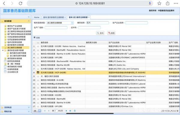Sort by the 兽药名称 column header
180x115 pixels.
(x=63, y=43)
